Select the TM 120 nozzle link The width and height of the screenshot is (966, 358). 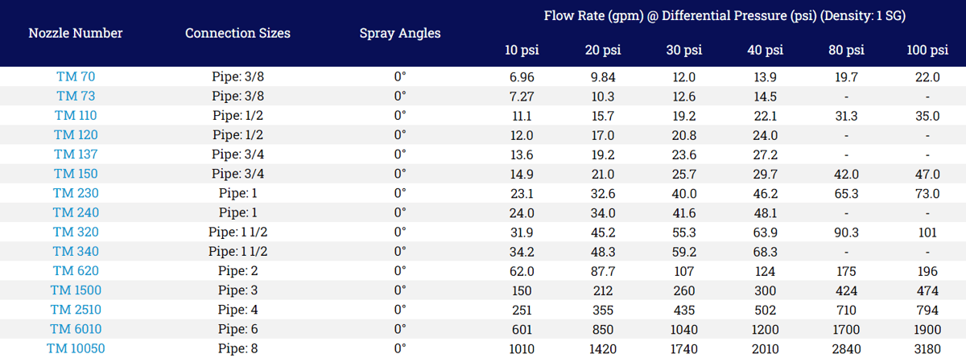[x=76, y=134]
